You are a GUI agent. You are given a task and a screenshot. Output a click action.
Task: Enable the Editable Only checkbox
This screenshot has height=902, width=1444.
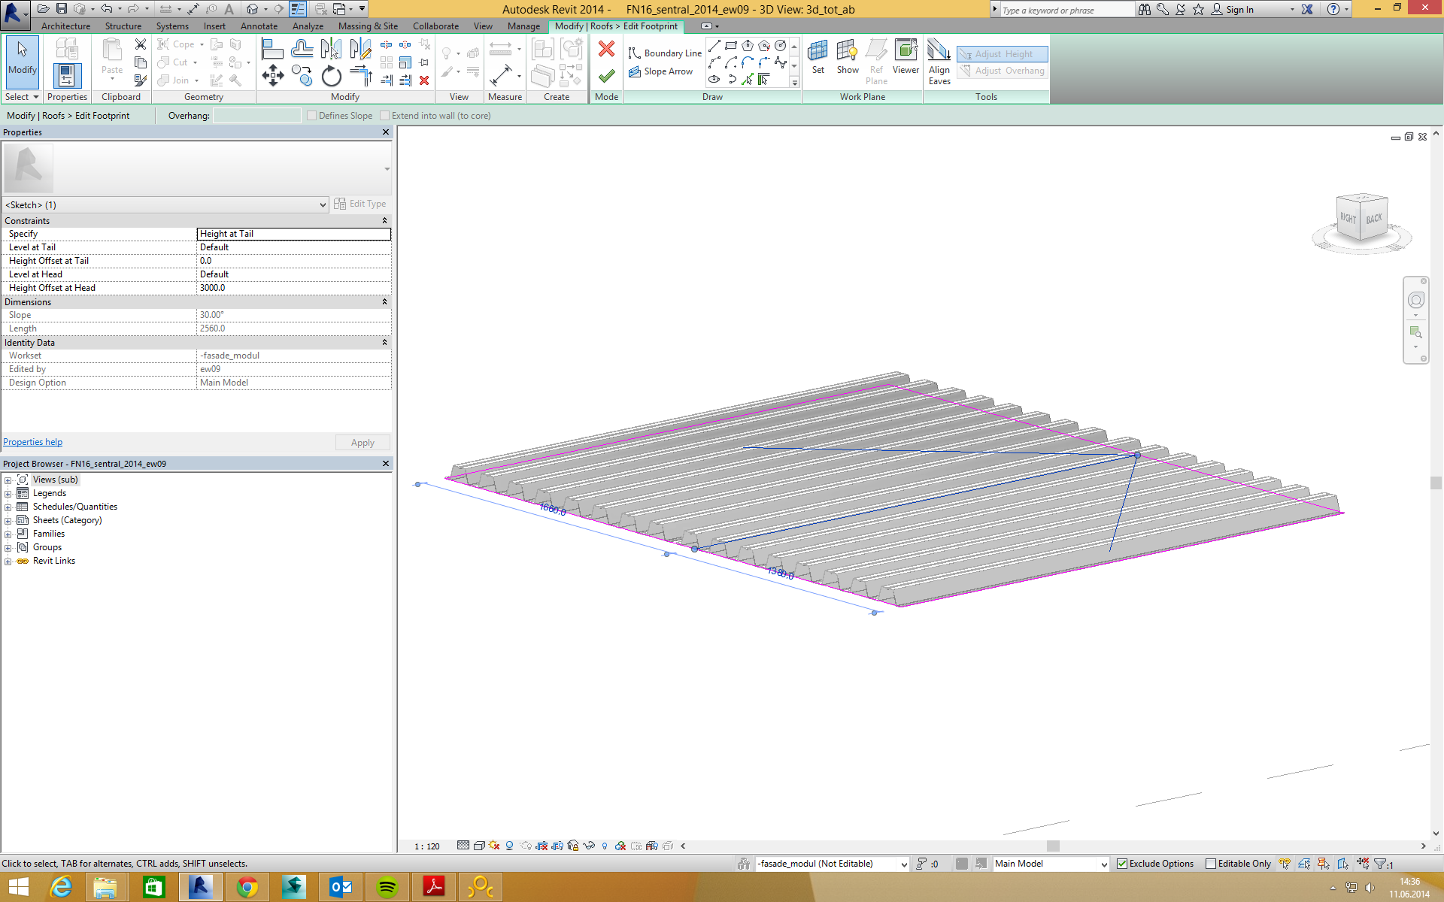(x=1211, y=864)
